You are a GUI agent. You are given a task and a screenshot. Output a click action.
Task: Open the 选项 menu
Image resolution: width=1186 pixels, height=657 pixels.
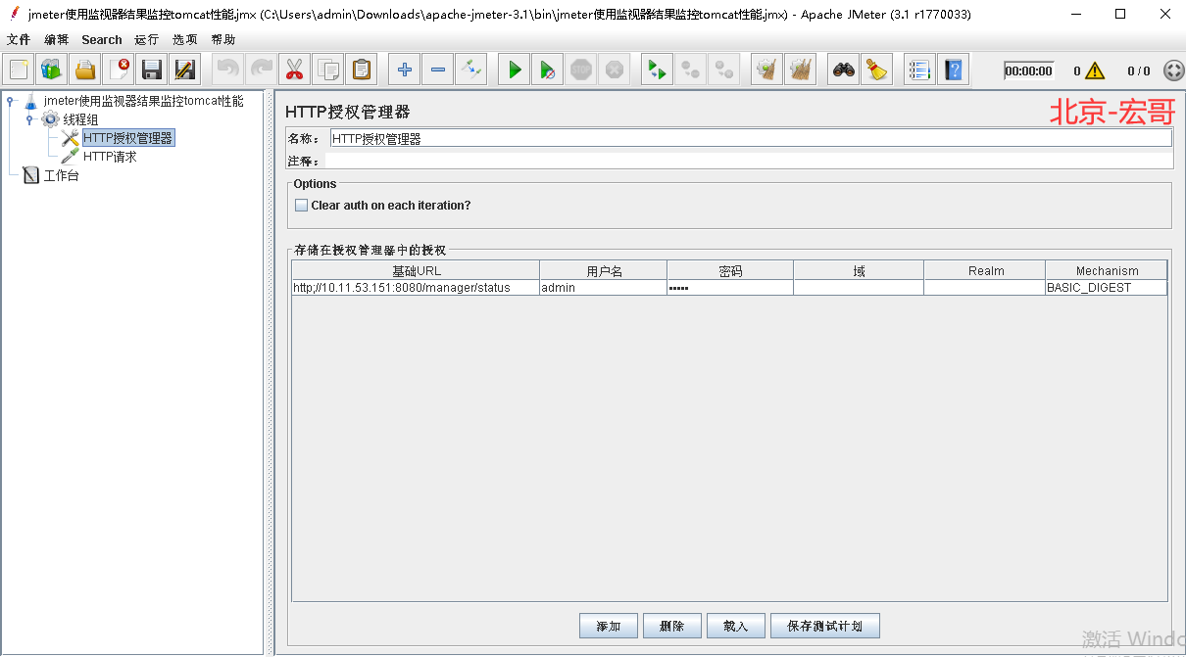(x=185, y=39)
